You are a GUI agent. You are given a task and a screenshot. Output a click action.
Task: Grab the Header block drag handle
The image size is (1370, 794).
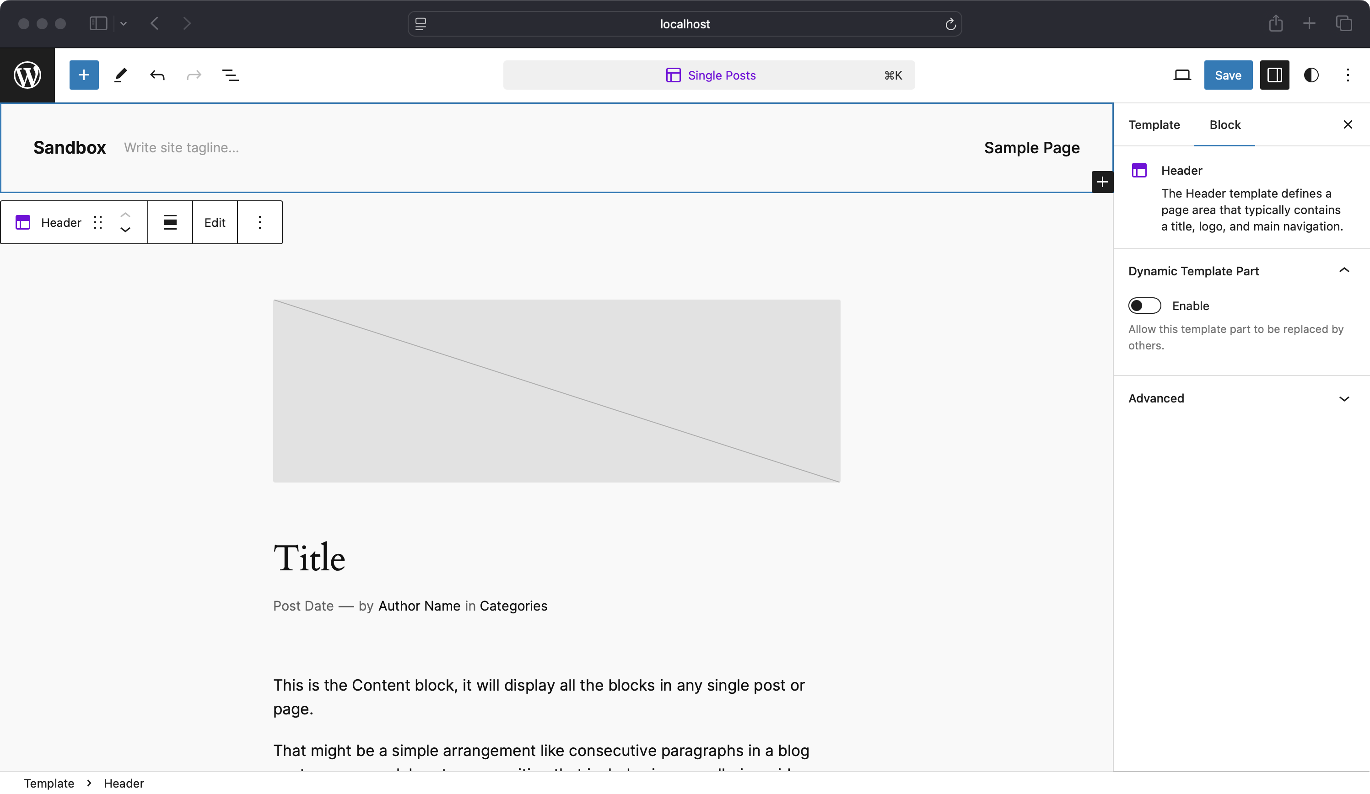click(98, 222)
